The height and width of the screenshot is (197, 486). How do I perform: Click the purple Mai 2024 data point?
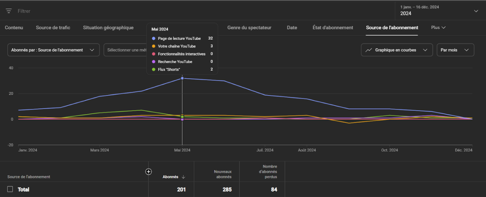(182, 119)
